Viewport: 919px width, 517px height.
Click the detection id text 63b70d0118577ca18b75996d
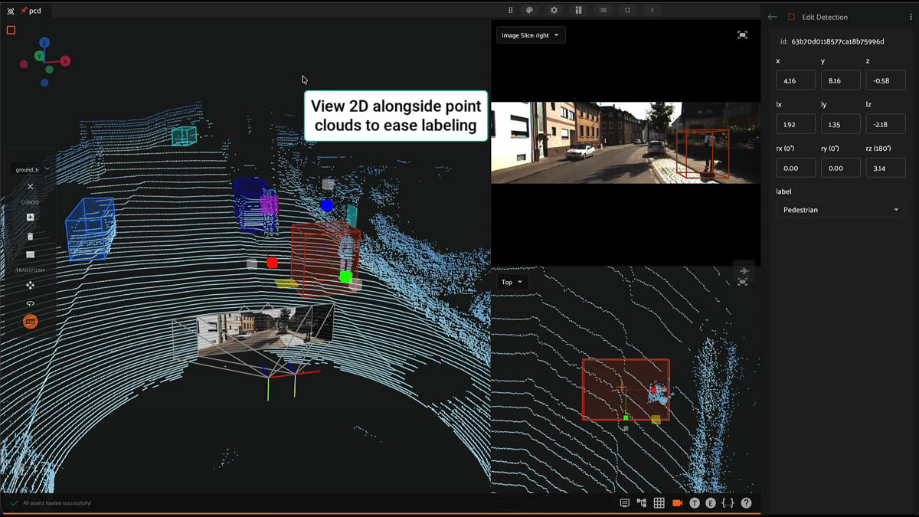[x=838, y=41]
